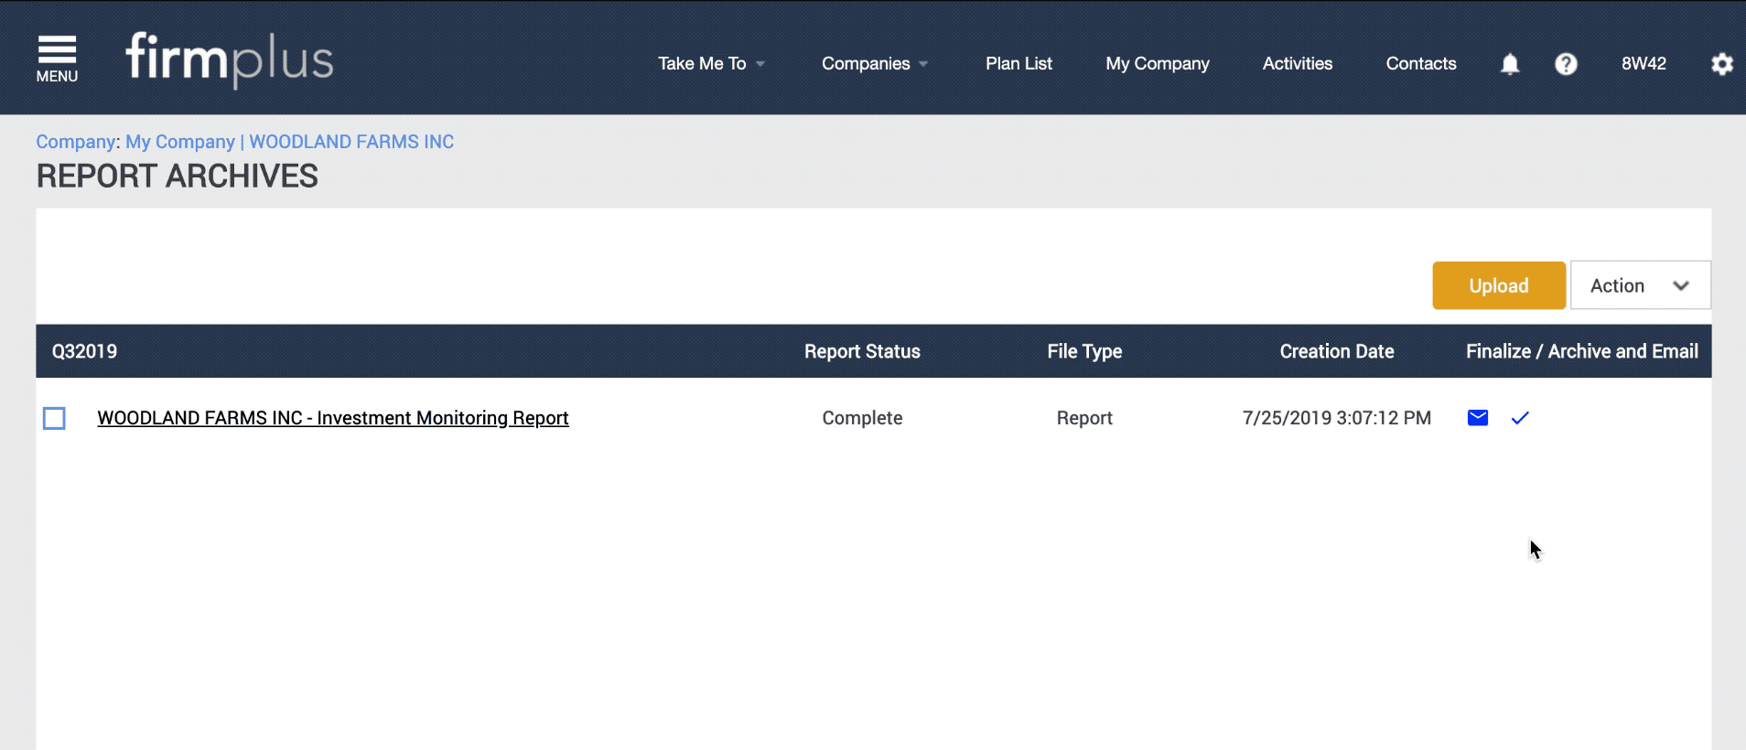The height and width of the screenshot is (750, 1746).
Task: Open the help question mark icon
Action: pyautogui.click(x=1566, y=64)
